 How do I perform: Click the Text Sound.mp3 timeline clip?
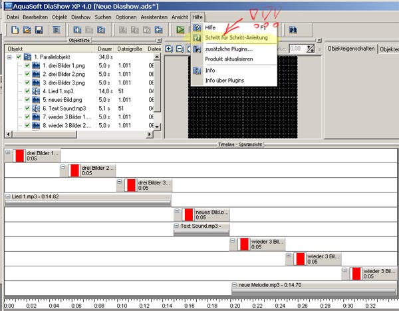point(201,226)
